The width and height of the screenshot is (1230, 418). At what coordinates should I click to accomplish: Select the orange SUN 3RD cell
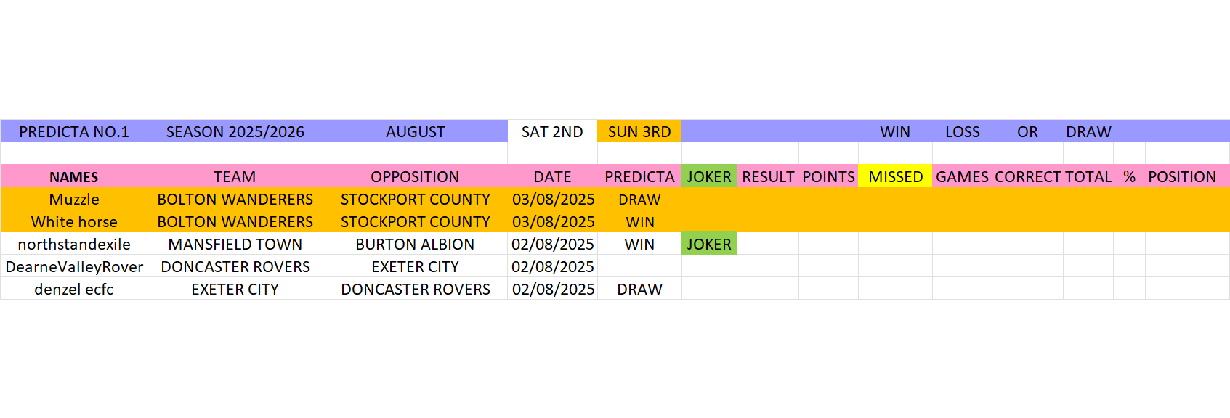[x=639, y=131]
